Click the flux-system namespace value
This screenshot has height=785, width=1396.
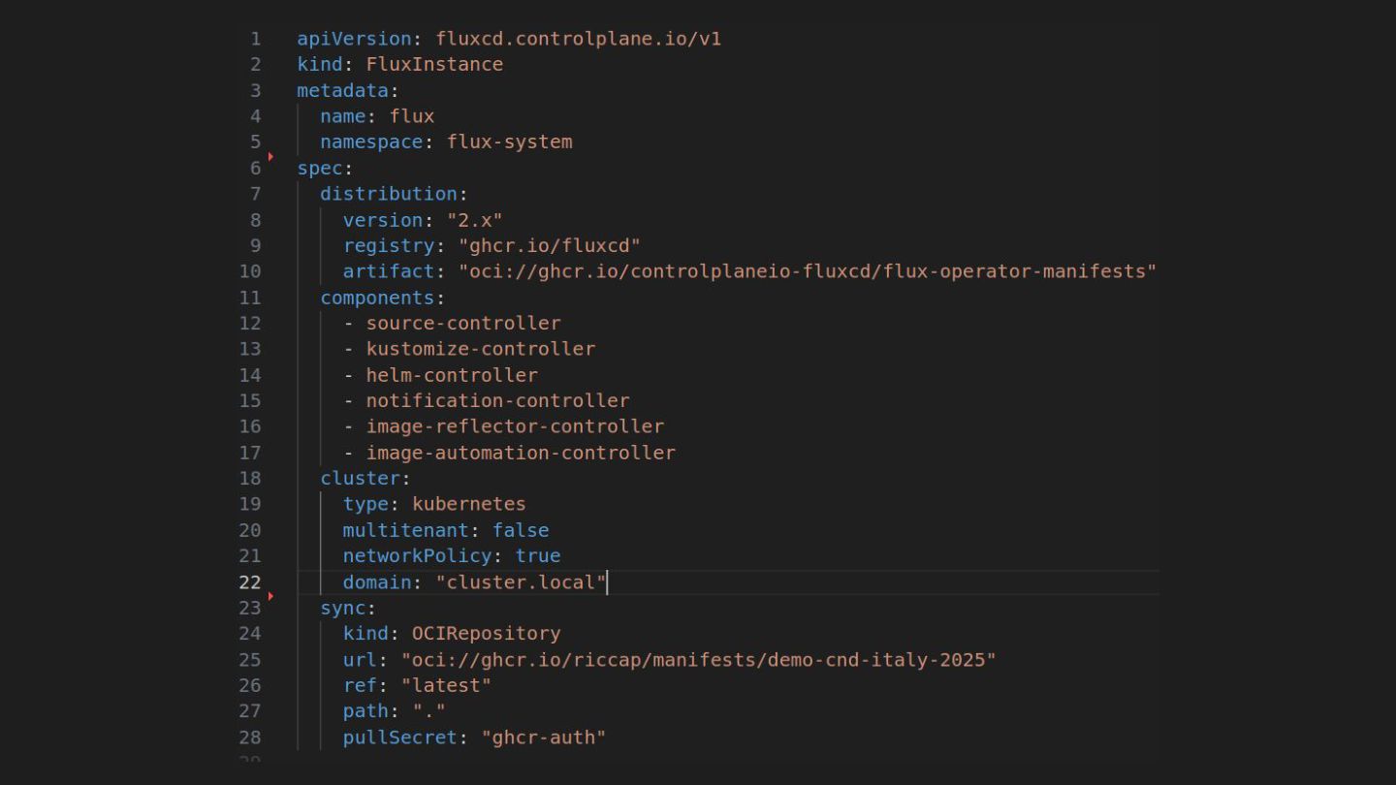pyautogui.click(x=509, y=141)
